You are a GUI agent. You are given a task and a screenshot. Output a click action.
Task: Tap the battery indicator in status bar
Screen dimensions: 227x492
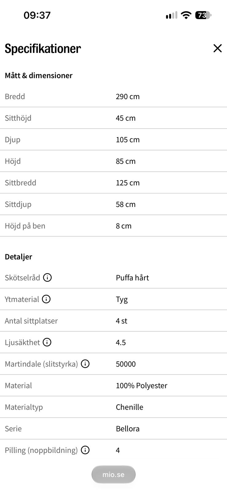click(203, 15)
